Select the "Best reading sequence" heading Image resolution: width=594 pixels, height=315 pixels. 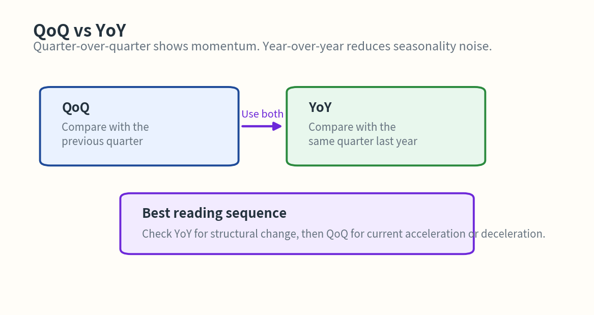214,213
